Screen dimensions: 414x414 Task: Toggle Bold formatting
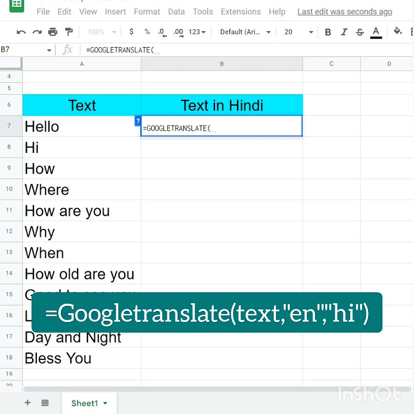[328, 32]
